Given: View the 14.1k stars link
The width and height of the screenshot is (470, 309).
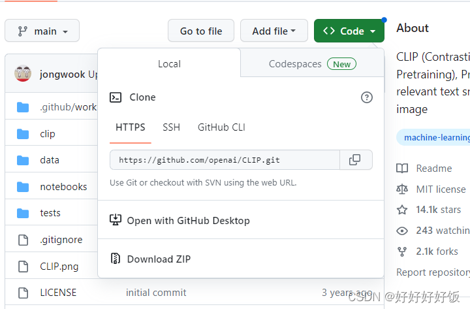Looking at the screenshot, I should click(438, 210).
